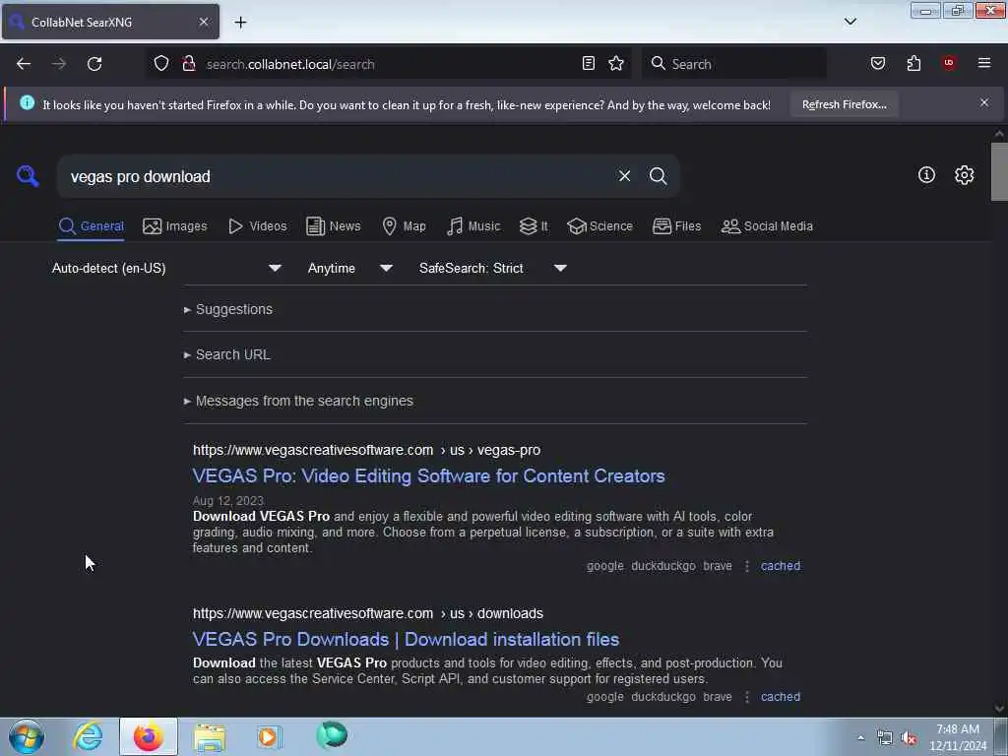Screen dimensions: 1008x756
Task: Switch to News category tab
Action: point(333,226)
